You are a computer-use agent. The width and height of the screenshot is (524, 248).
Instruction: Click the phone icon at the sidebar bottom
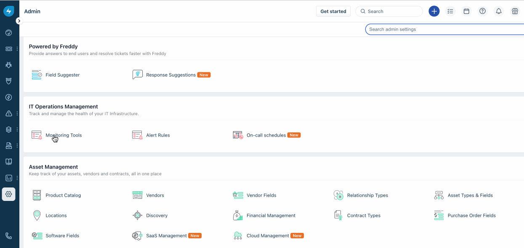[8, 237]
